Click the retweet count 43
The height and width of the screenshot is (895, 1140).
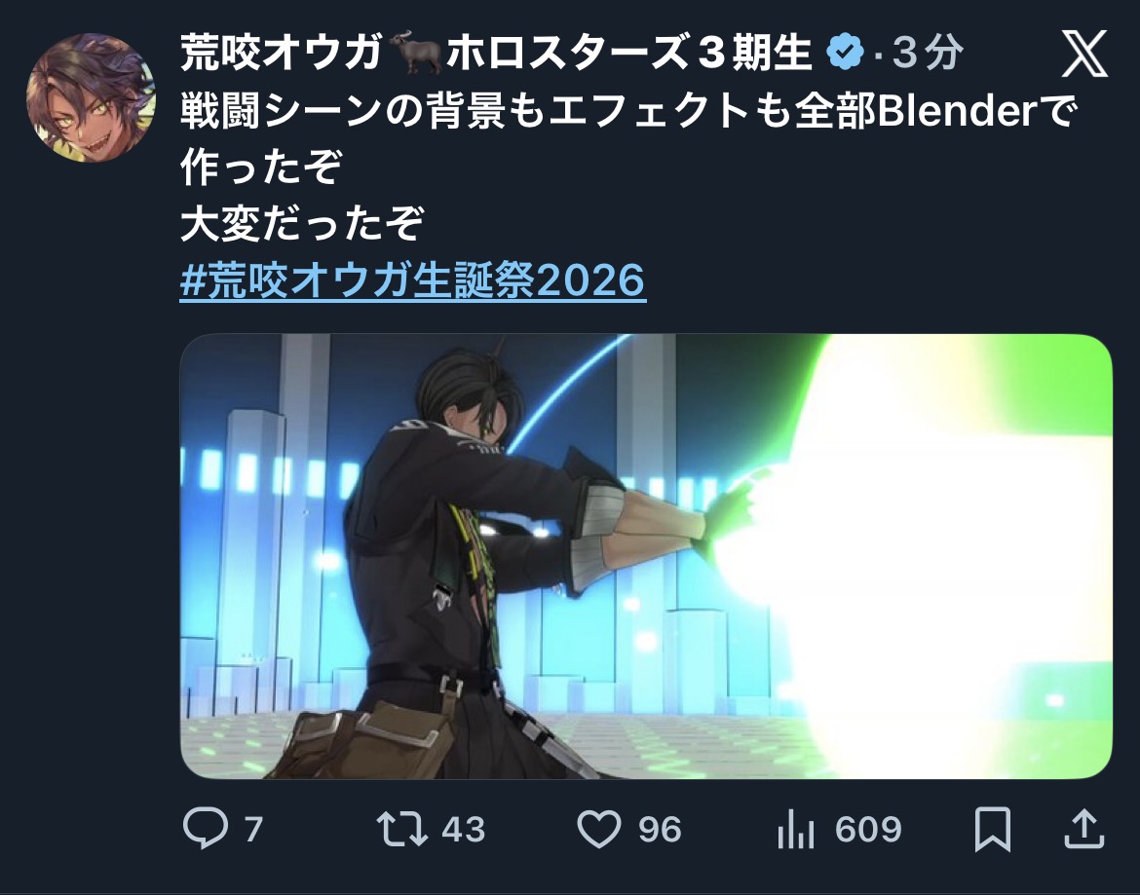point(463,829)
